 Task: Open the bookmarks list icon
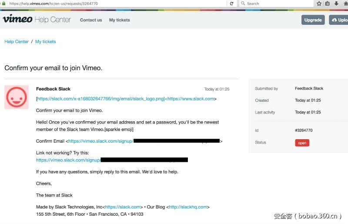click(328, 3)
